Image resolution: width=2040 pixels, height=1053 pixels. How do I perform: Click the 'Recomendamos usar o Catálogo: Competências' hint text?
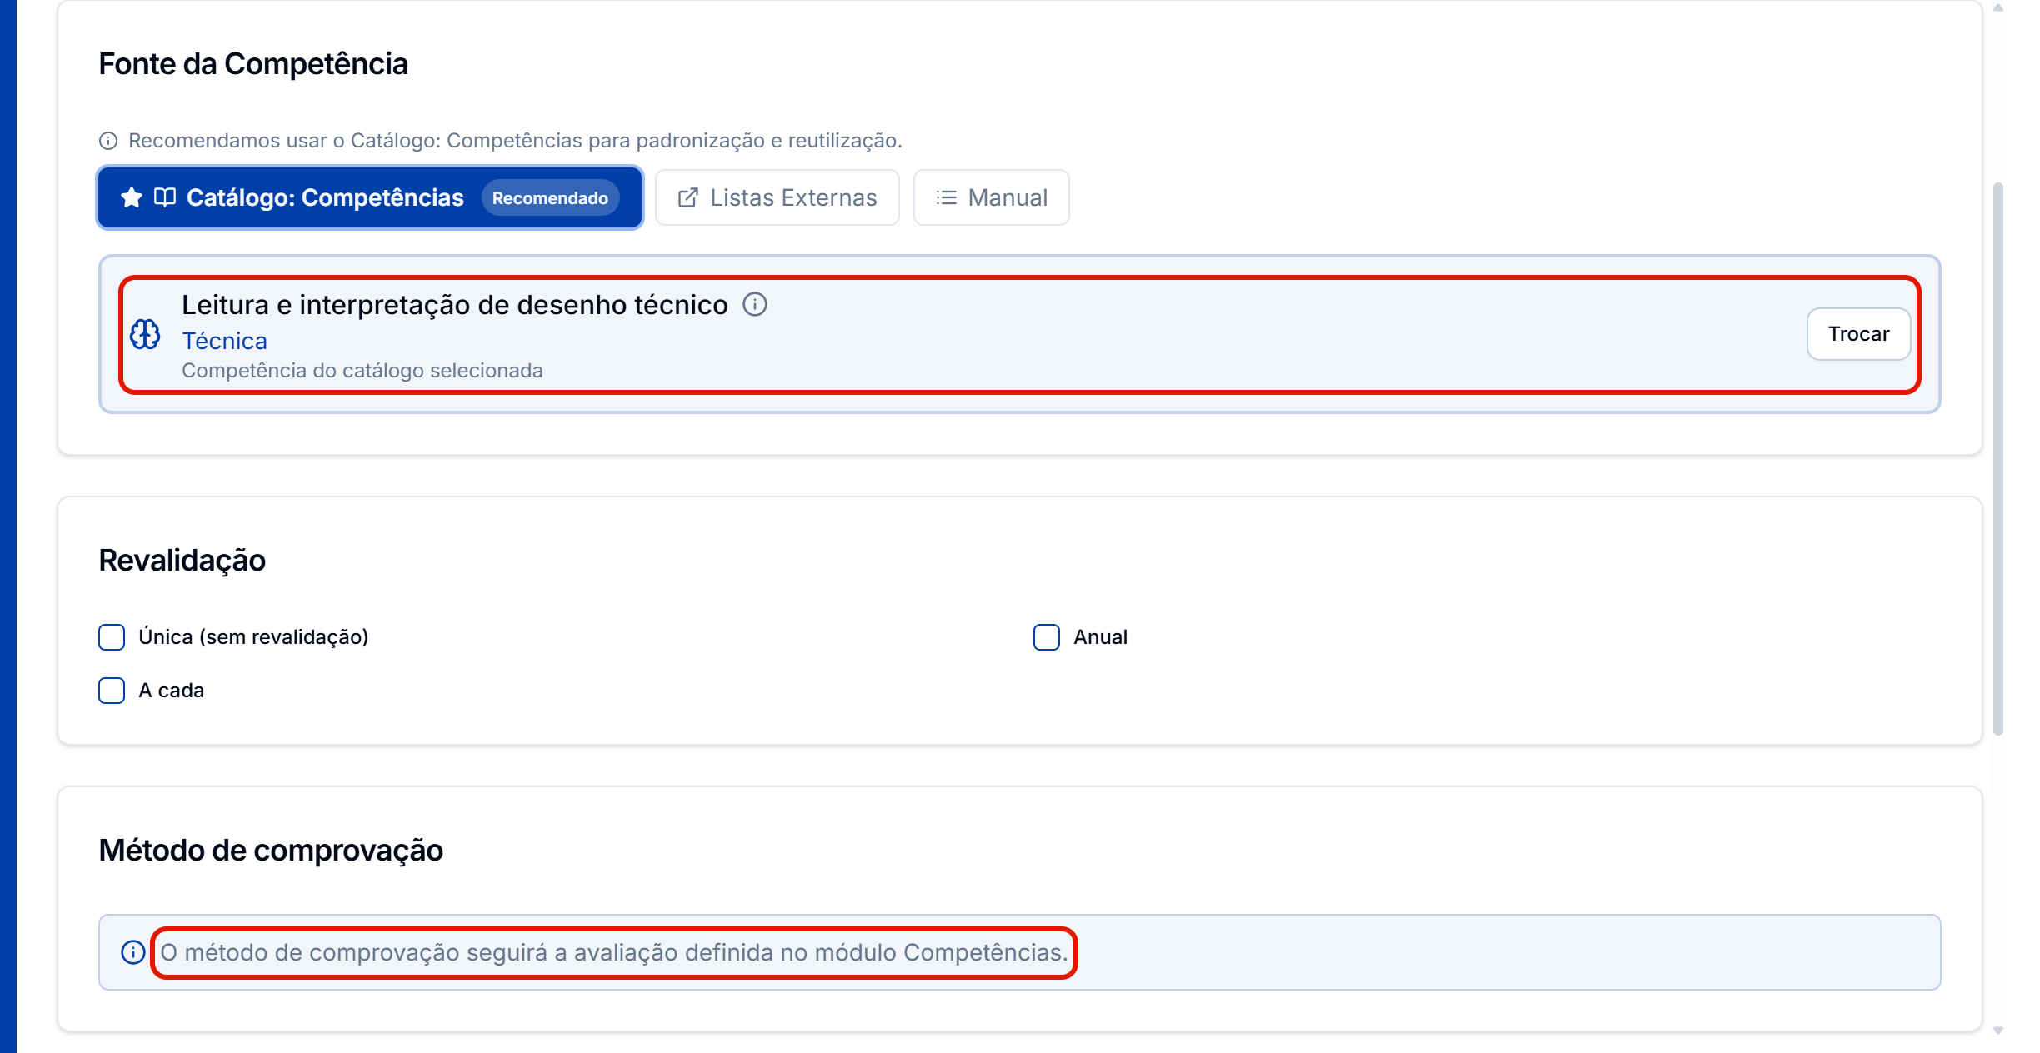coord(515,141)
